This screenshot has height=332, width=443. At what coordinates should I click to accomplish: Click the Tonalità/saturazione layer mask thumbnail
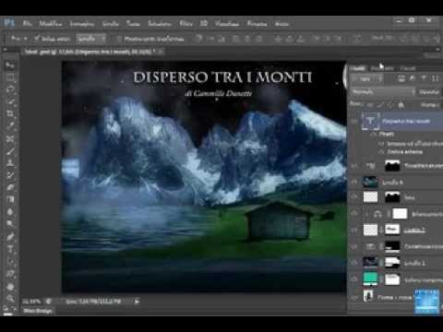392,166
